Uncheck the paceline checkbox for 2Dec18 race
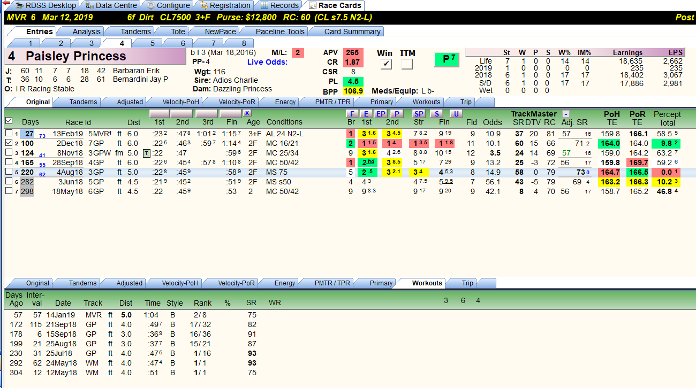 (9, 143)
